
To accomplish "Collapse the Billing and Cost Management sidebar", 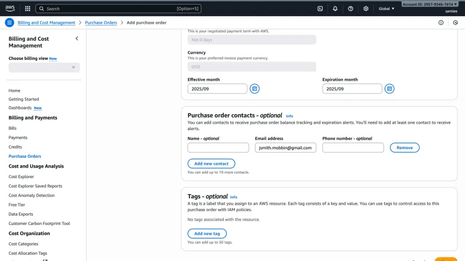I will click(77, 38).
